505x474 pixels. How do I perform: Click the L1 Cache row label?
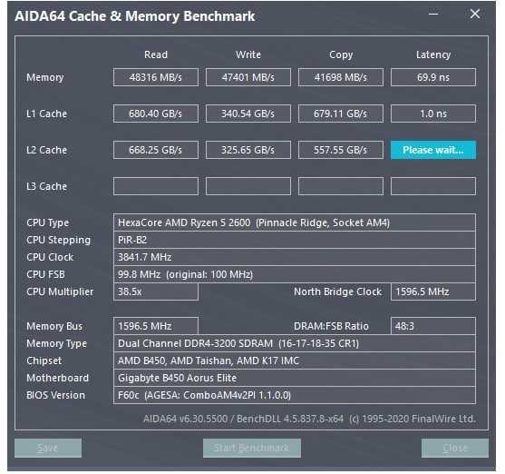point(47,114)
